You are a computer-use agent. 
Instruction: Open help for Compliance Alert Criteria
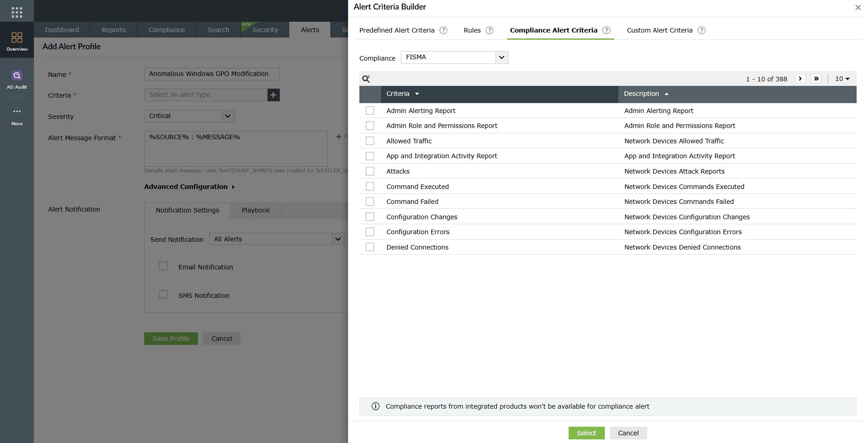pos(607,30)
